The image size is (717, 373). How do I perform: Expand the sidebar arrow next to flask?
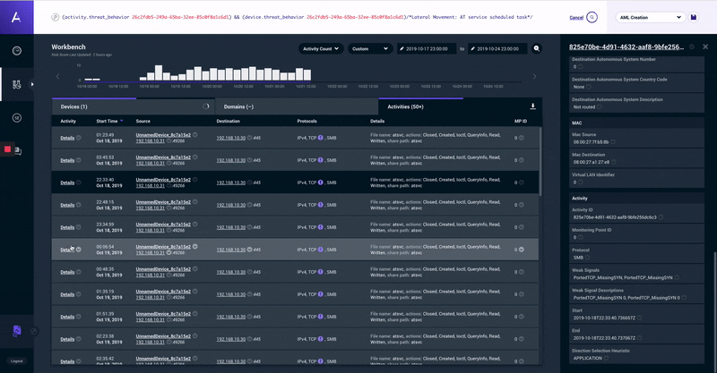(32, 84)
